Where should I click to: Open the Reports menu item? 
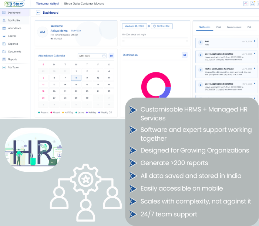coord(12,59)
